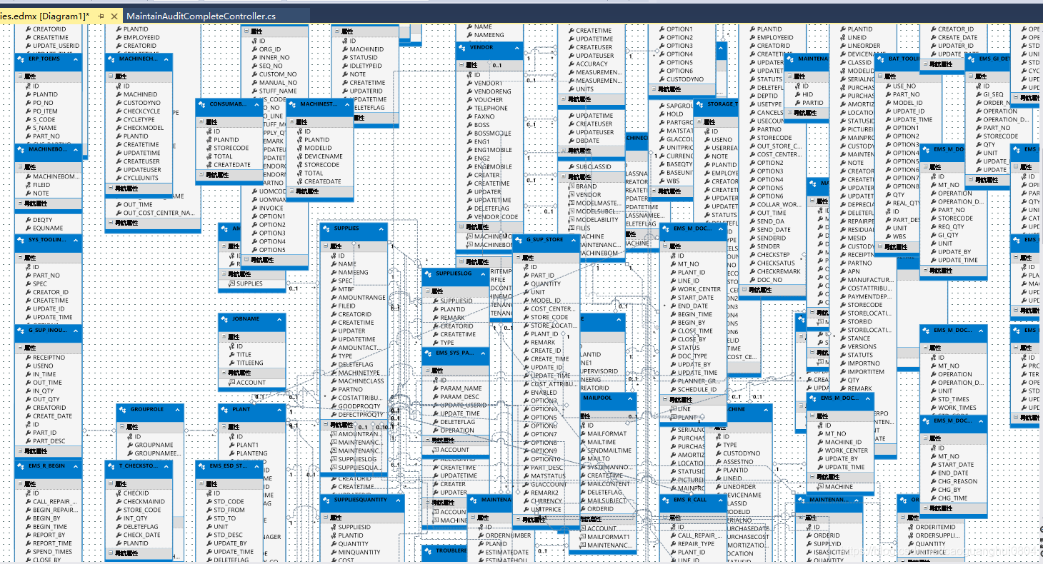Select MAILFORMAT property in MAILPOOL
The image size is (1043, 564).
[607, 433]
